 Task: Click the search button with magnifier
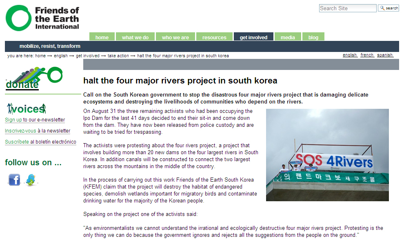coord(388,8)
